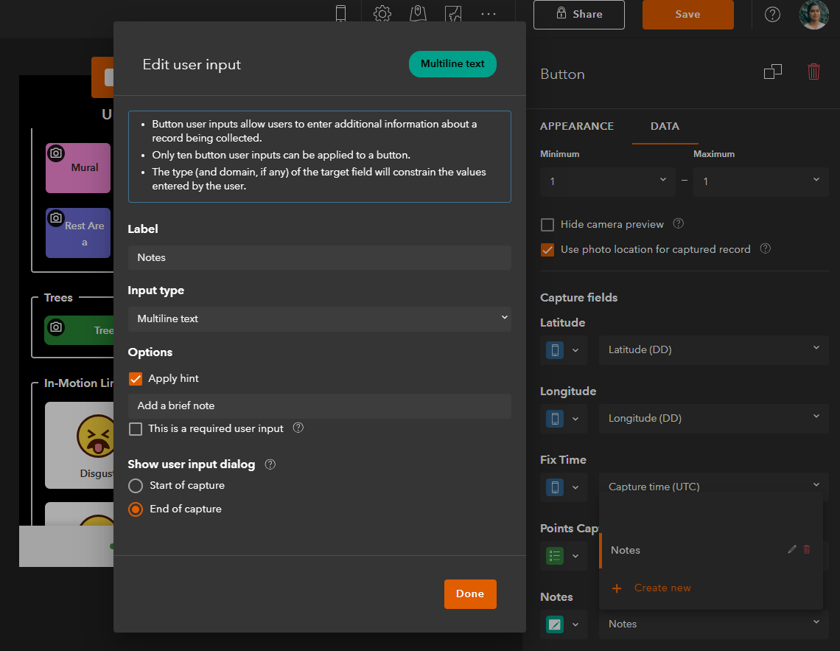Click Create new user input link
Viewport: 840px width, 651px height.
click(662, 588)
